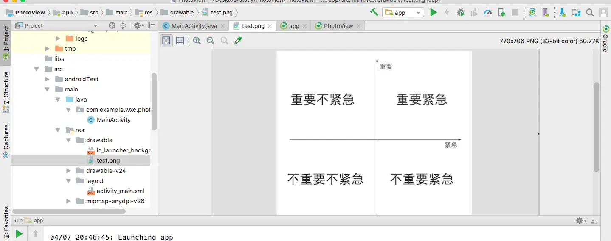611x241 pixels.
Task: Start debugging with the bug icon
Action: click(461, 13)
